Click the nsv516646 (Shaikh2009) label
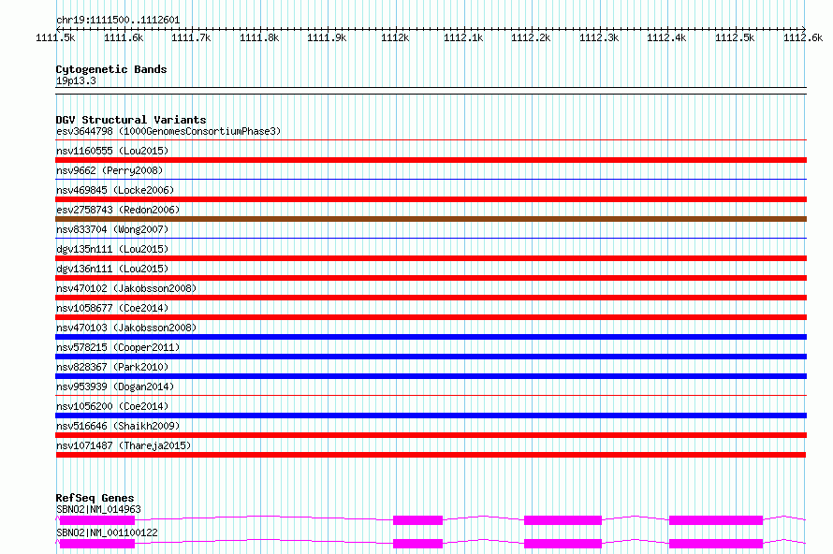The width and height of the screenshot is (833, 554). 118,426
